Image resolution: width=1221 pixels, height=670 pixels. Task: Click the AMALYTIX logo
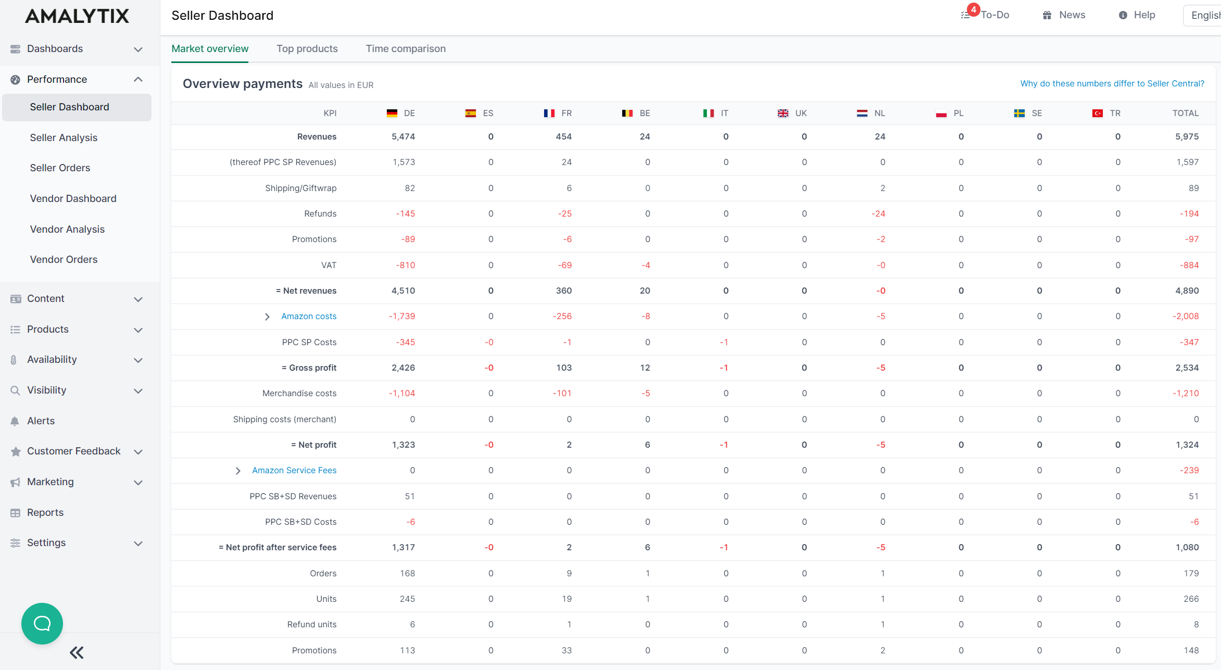point(77,16)
